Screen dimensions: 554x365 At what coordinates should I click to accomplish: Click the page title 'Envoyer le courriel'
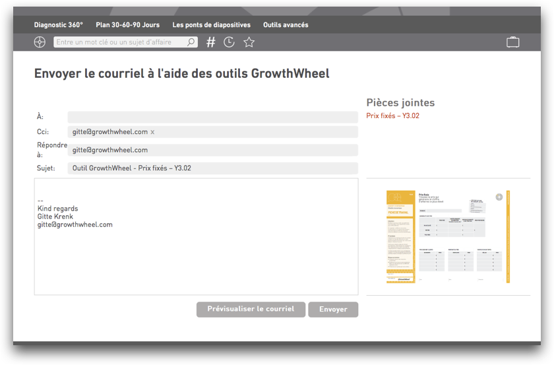pyautogui.click(x=181, y=73)
